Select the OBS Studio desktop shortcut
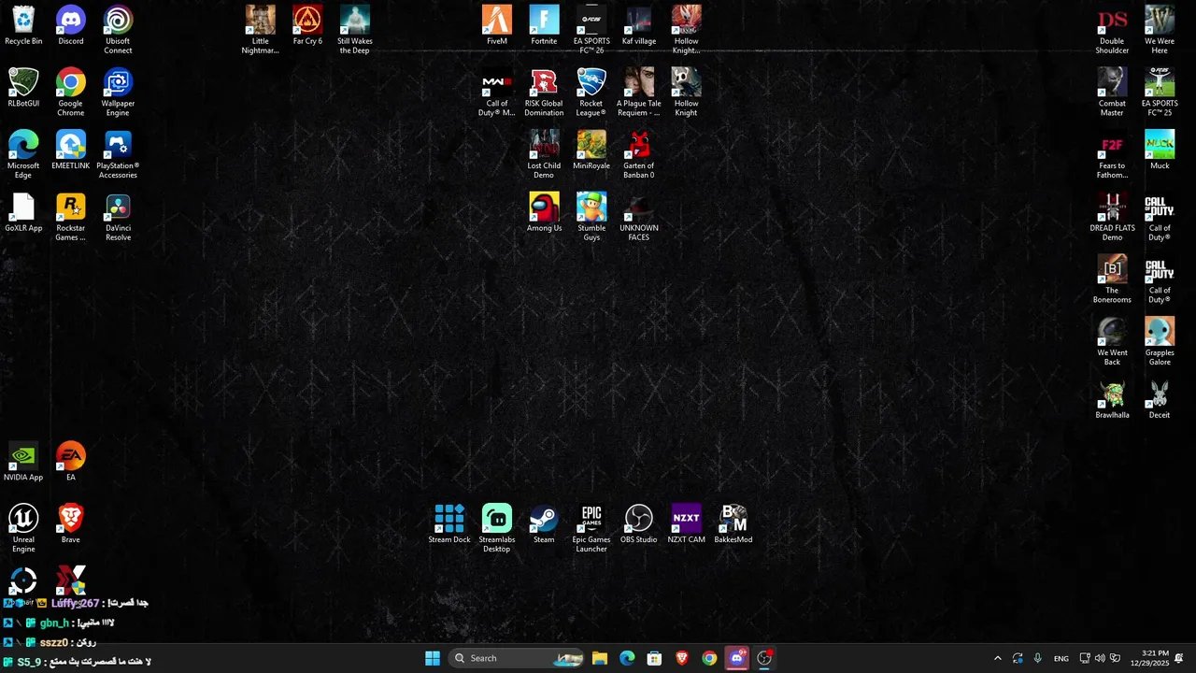This screenshot has width=1196, height=673. 639,523
